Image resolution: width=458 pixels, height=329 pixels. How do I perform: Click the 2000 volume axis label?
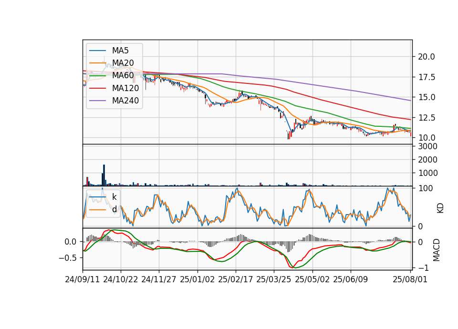427,160
